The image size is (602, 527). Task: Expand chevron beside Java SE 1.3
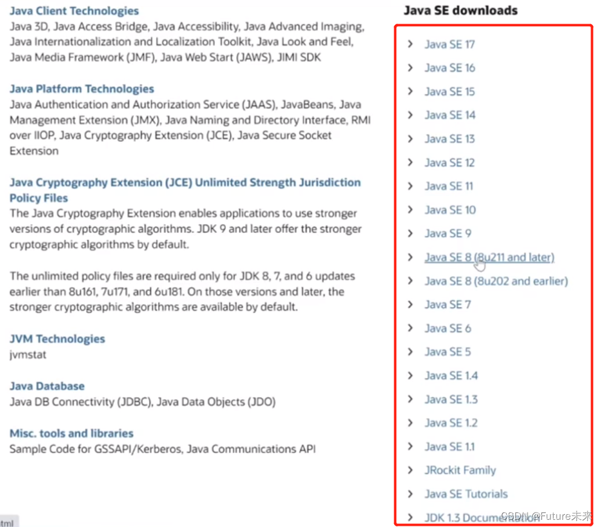coord(411,399)
